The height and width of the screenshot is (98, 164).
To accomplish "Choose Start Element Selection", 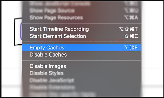I will point(81,36).
